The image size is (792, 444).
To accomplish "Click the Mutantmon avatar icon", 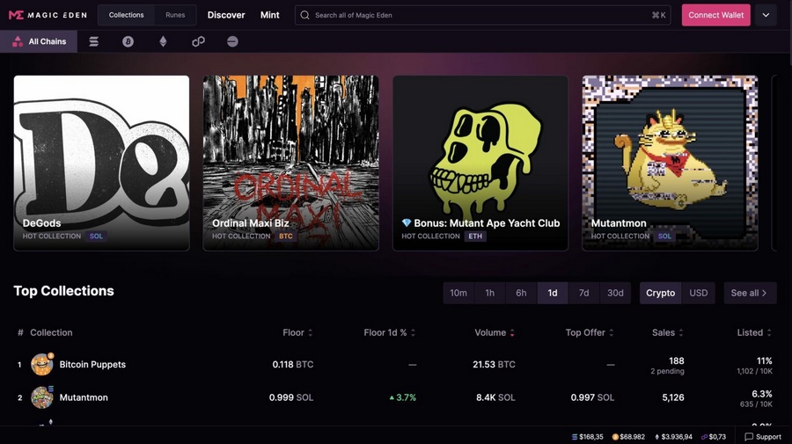I will pos(41,397).
